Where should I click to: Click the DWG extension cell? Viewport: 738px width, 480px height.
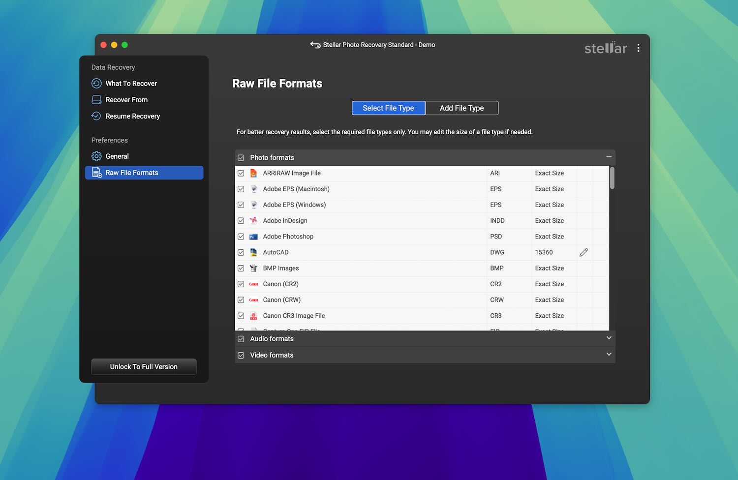pyautogui.click(x=497, y=252)
